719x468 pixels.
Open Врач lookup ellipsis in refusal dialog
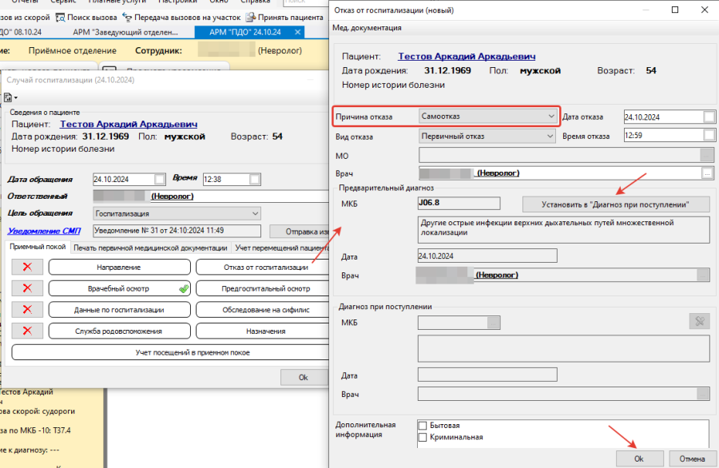(x=708, y=173)
